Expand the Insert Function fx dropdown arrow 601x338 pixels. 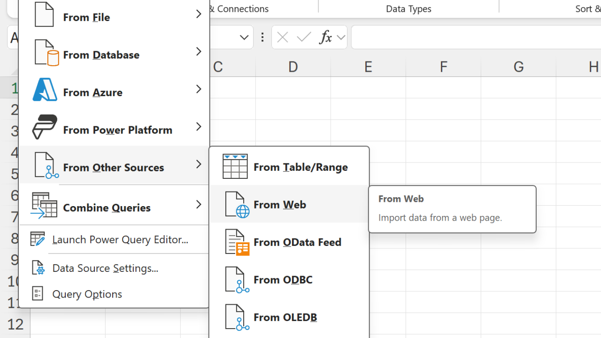click(x=341, y=38)
